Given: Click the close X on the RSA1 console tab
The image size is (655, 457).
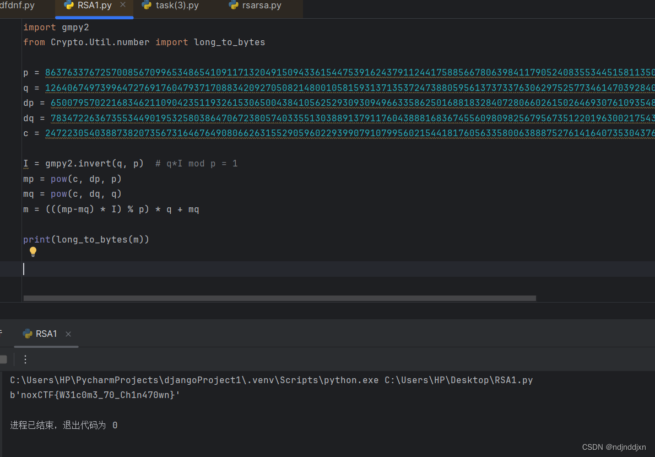Looking at the screenshot, I should tap(68, 334).
